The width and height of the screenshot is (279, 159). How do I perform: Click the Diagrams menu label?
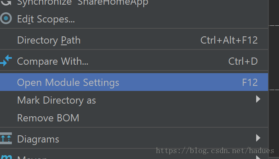[38, 140]
